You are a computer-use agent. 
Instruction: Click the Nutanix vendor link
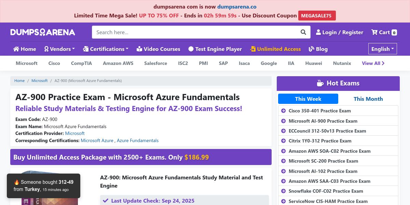point(342,63)
